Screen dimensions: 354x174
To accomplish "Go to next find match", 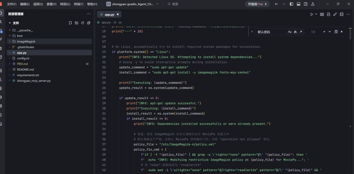I will (329, 32).
